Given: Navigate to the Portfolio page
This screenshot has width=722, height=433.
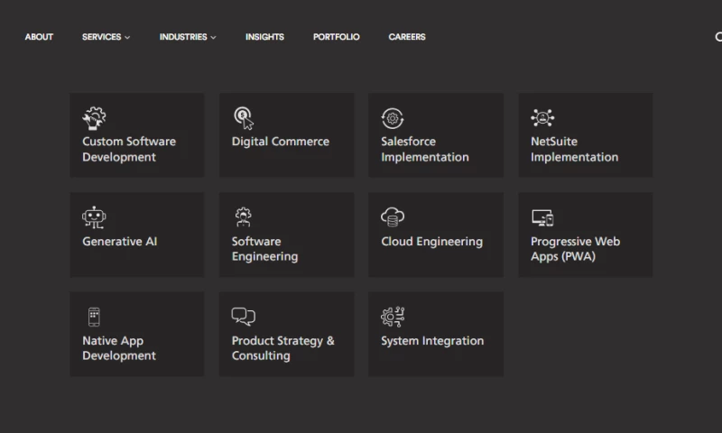Looking at the screenshot, I should (x=336, y=37).
